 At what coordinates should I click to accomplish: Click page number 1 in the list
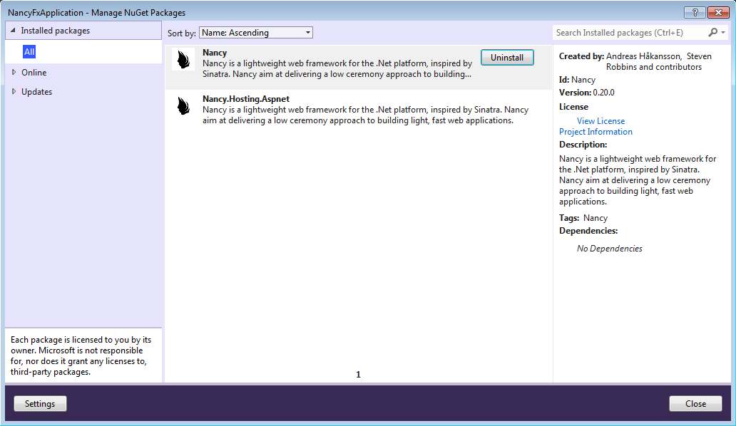click(x=358, y=375)
